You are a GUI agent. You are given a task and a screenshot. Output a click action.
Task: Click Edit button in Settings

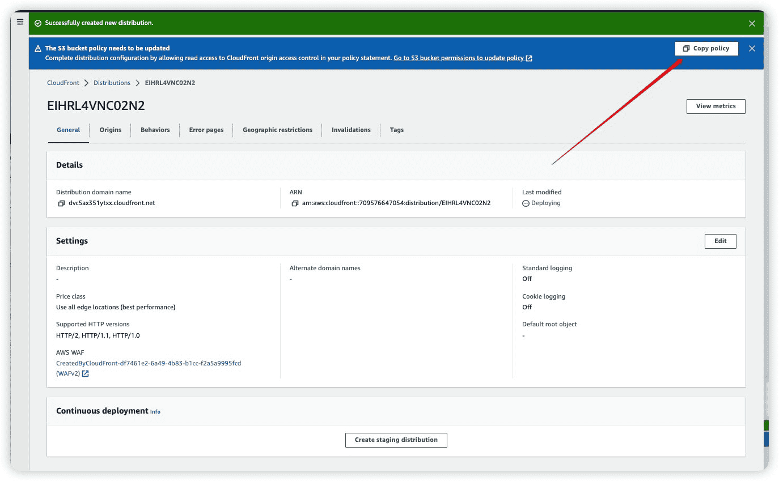[720, 241]
